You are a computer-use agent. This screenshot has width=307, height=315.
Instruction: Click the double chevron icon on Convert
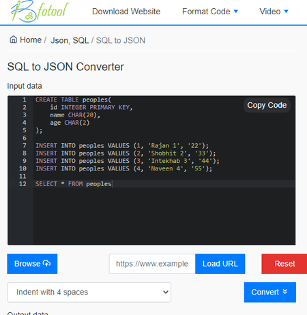pos(285,292)
